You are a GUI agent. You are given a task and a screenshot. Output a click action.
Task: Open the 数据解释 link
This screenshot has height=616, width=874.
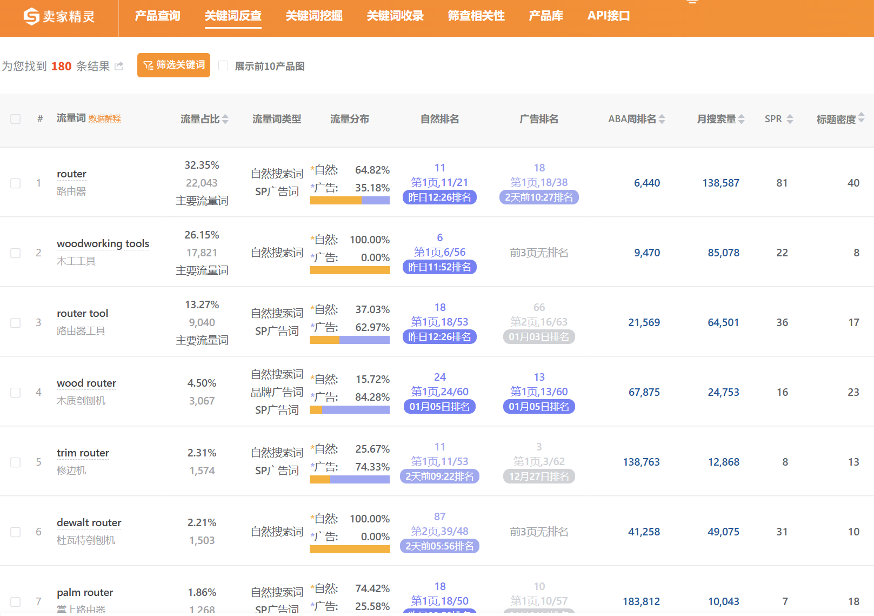pos(105,119)
